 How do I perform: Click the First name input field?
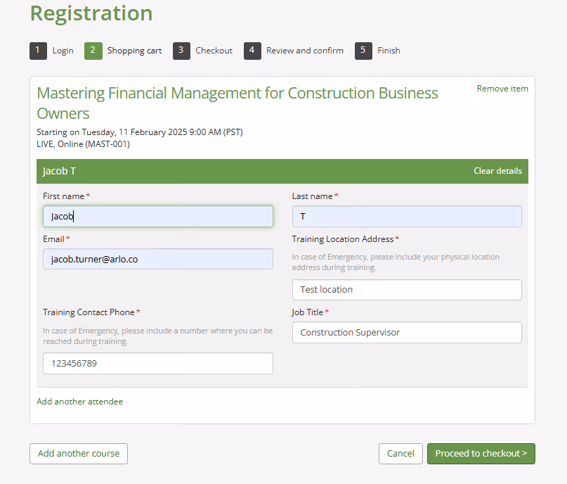click(157, 216)
